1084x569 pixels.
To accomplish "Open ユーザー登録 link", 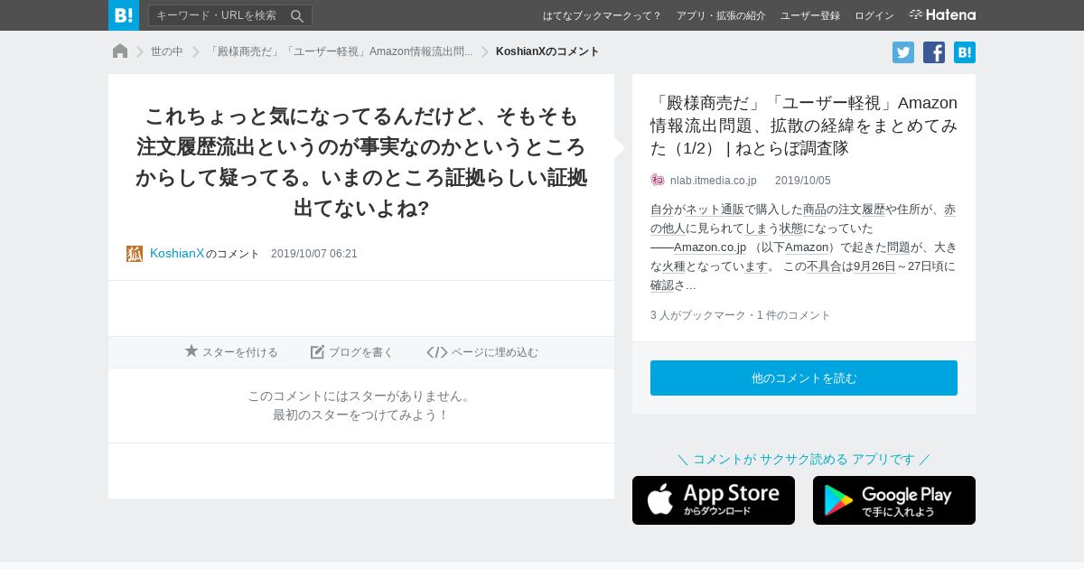I will coord(810,15).
